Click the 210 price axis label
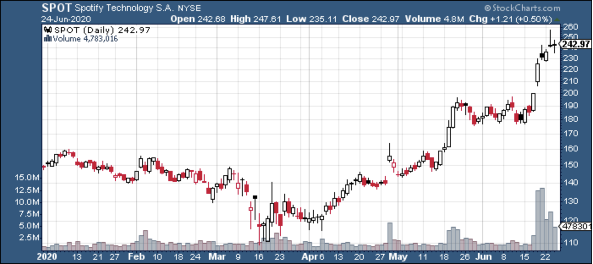Image resolution: width=593 pixels, height=264 pixels. click(x=571, y=81)
